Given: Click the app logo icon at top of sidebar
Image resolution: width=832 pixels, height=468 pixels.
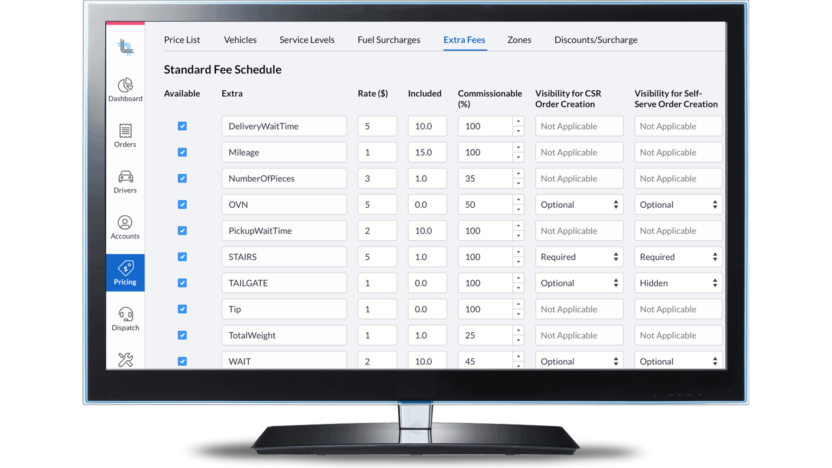Looking at the screenshot, I should coord(125,48).
